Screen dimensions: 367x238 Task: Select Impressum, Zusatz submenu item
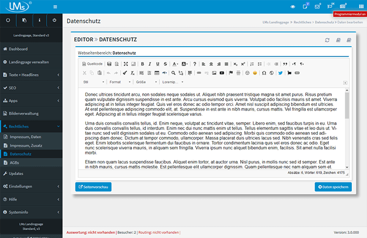click(31, 146)
